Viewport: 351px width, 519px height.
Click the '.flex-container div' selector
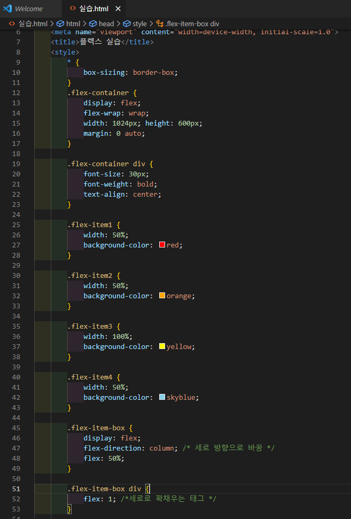point(106,164)
